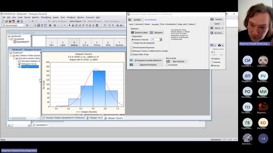
Task: Decrease number of intervals with spinner down
Action: 161,40
